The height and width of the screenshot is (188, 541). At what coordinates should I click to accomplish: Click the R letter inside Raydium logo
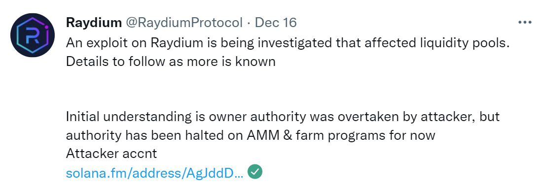[x=32, y=36]
